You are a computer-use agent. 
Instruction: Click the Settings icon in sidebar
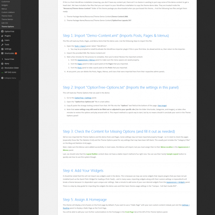(x=2, y=49)
